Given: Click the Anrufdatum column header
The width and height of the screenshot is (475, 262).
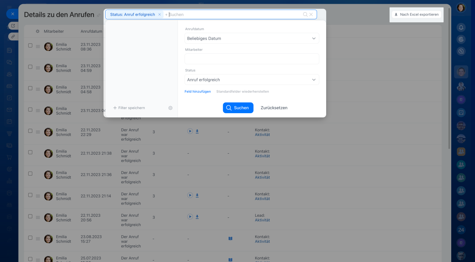Looking at the screenshot, I should 91,31.
